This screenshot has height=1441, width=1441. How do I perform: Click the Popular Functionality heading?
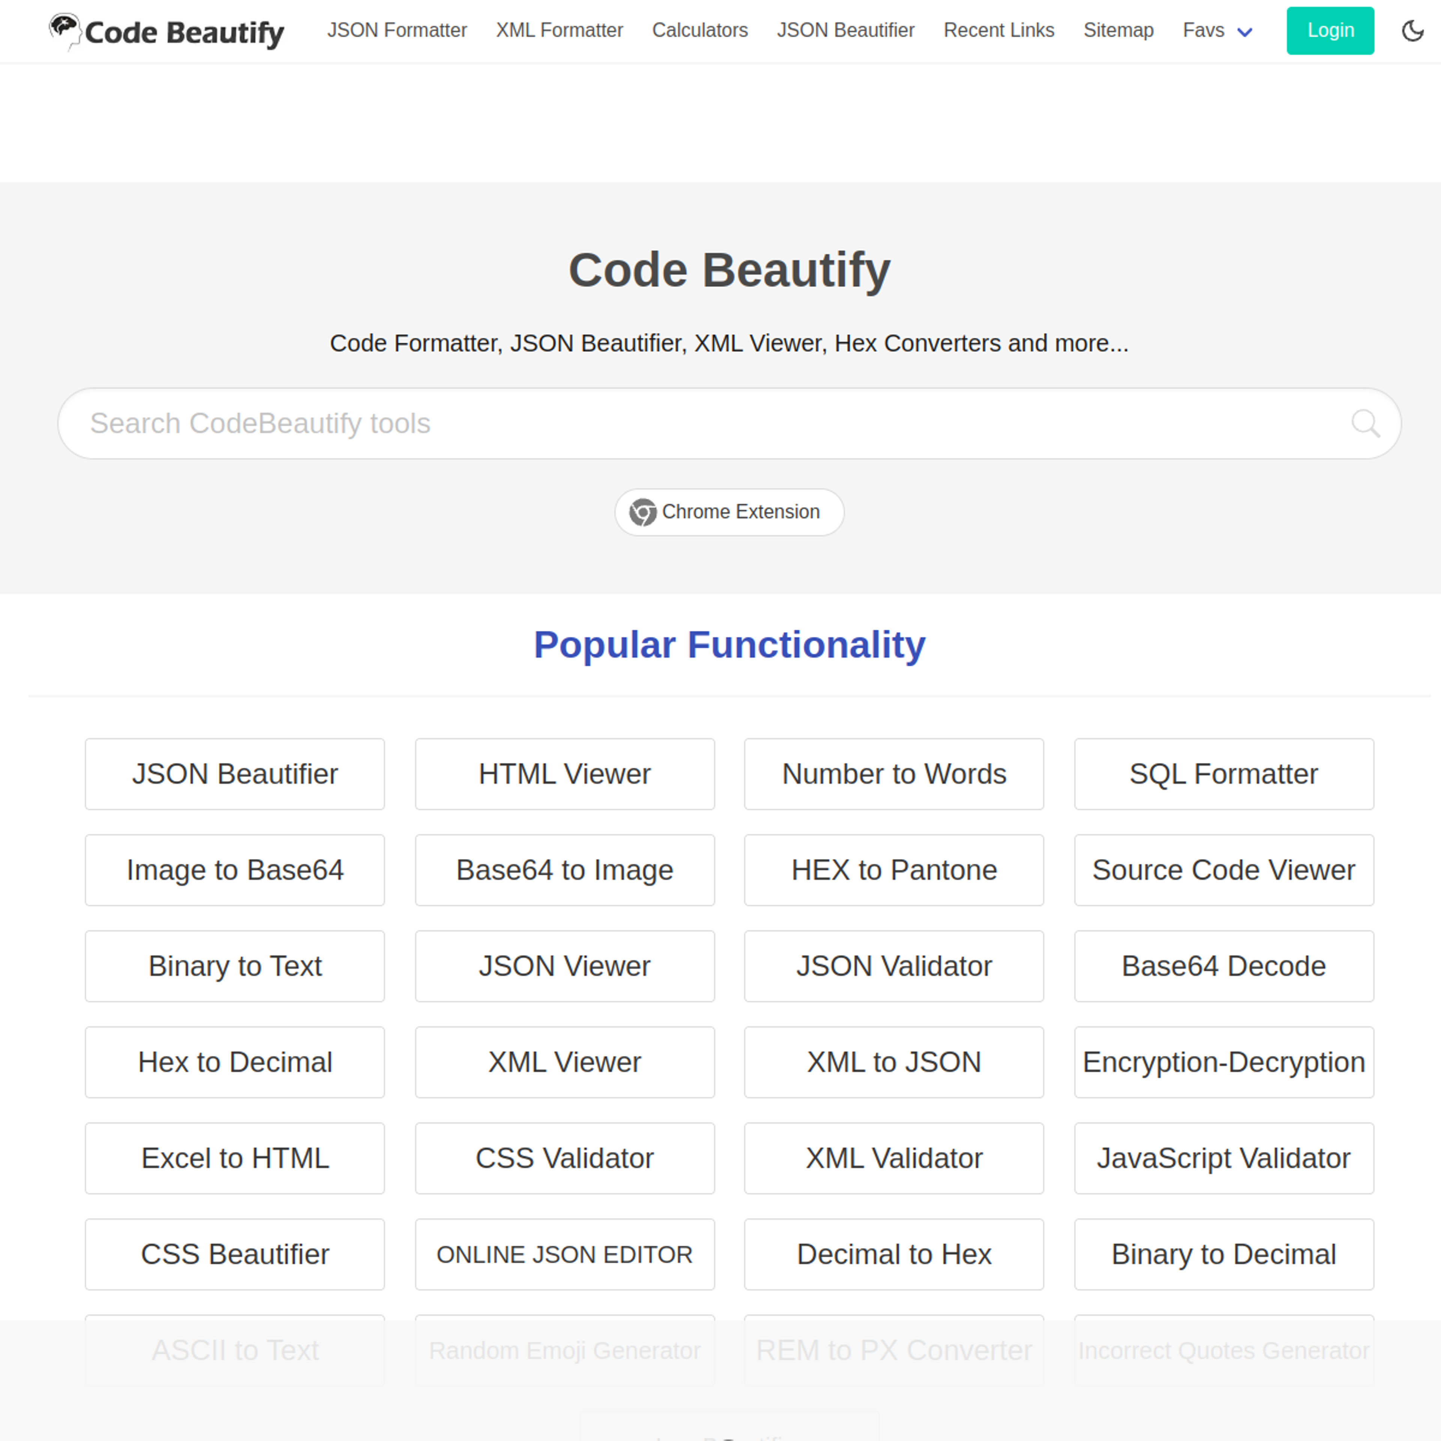729,644
